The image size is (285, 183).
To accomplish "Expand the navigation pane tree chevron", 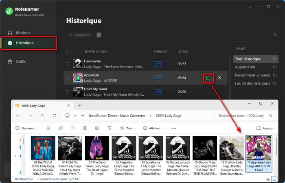I will (15, 156).
